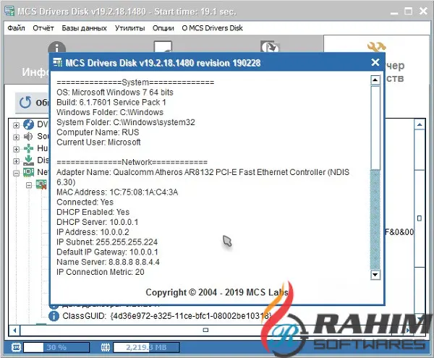Image resolution: width=434 pixels, height=358 pixels.
Task: Click the 2,219.3 MB memory usage bar
Action: click(146, 347)
